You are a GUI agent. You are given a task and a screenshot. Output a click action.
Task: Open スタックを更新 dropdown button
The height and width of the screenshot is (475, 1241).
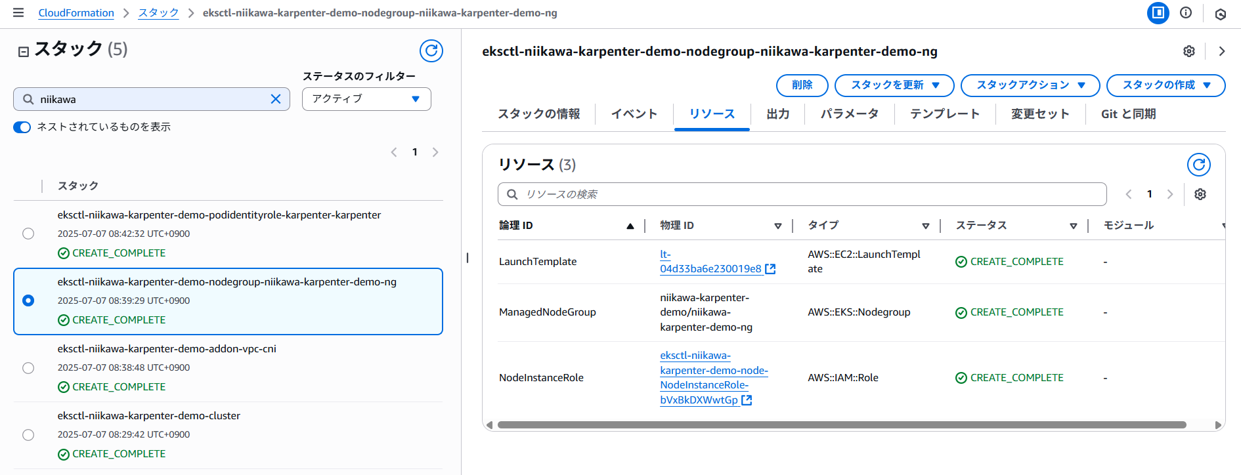point(894,85)
